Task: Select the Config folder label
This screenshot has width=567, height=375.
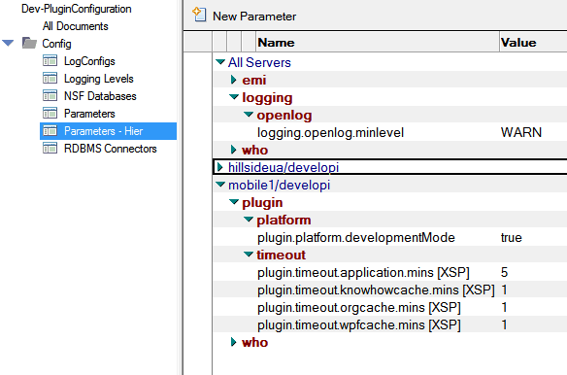Action: coord(56,44)
